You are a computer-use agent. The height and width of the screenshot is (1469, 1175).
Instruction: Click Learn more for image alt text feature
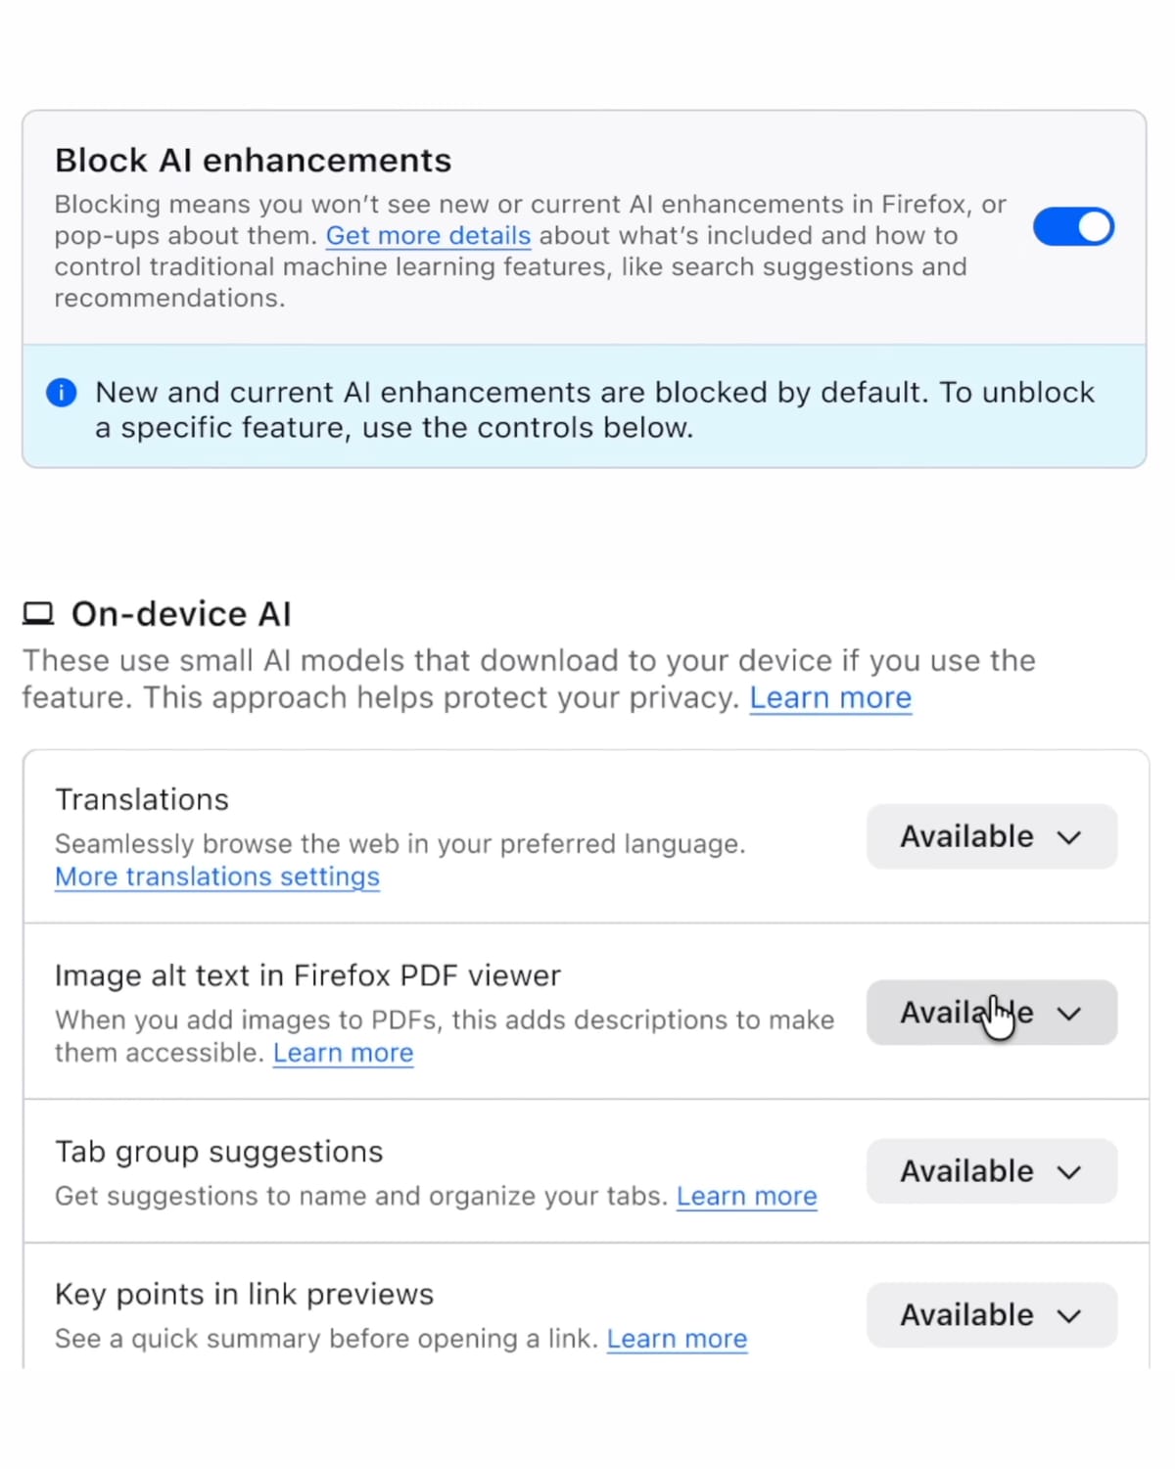343,1053
